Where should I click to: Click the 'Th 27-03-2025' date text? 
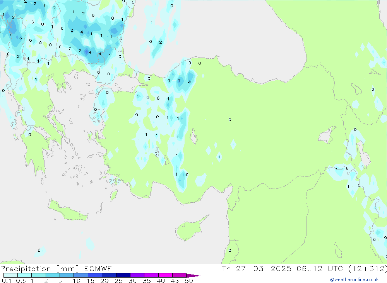(x=257, y=269)
